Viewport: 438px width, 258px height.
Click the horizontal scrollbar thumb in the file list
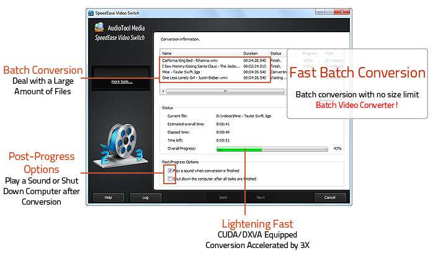tap(225, 91)
